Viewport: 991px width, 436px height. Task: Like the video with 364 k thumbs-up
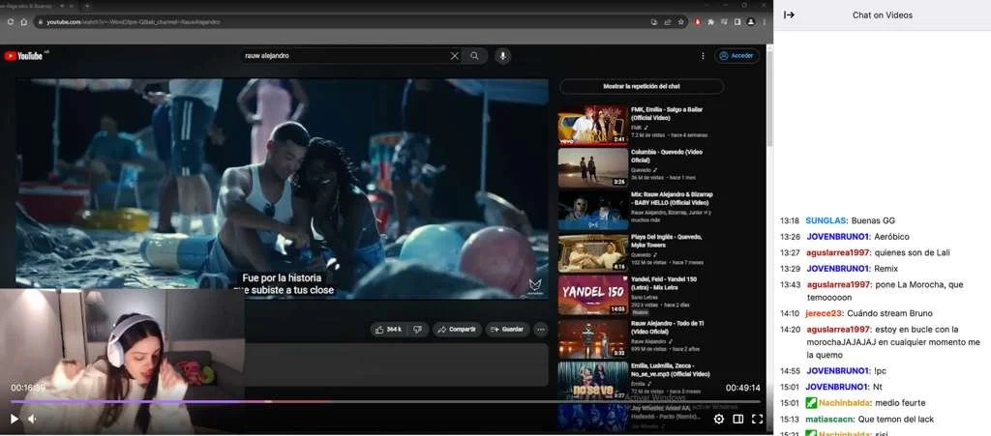pos(388,330)
